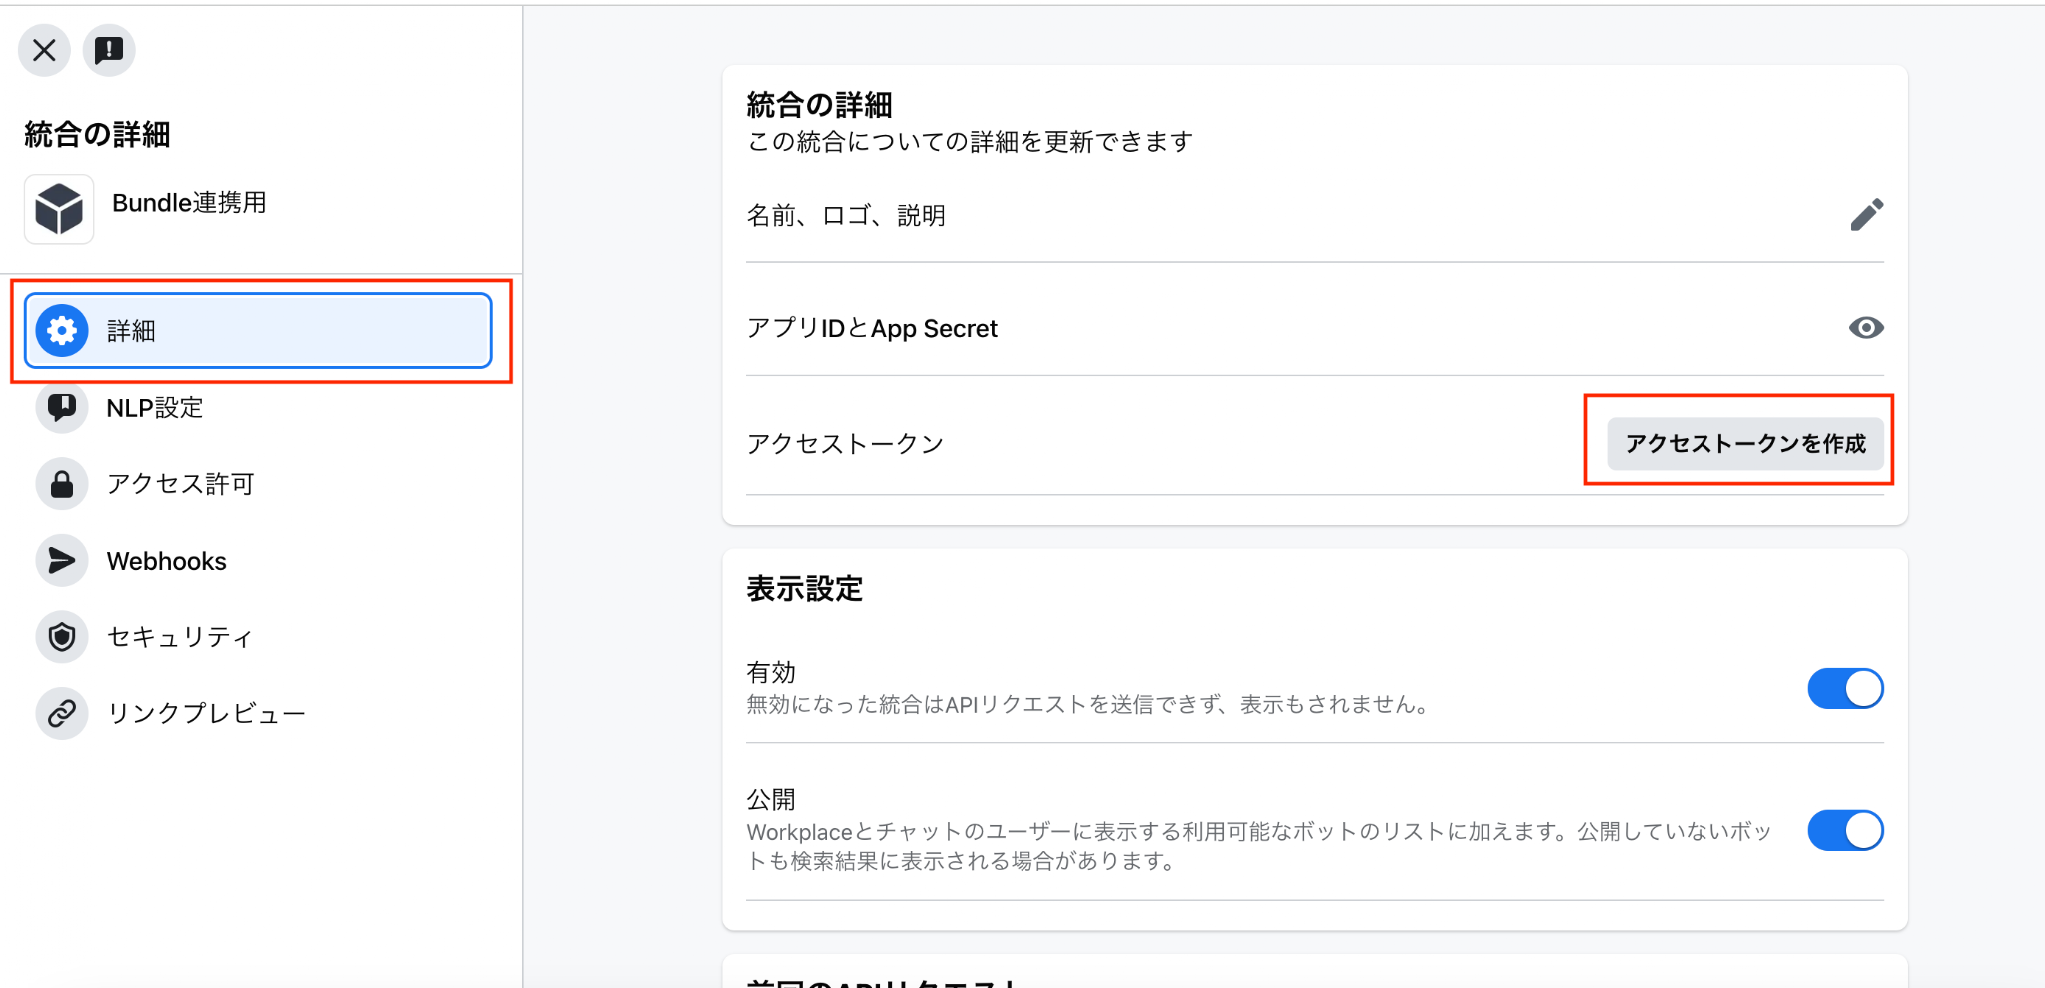The image size is (2045, 988).
Task: Click the リンクプレビュー chain link icon
Action: click(x=62, y=714)
